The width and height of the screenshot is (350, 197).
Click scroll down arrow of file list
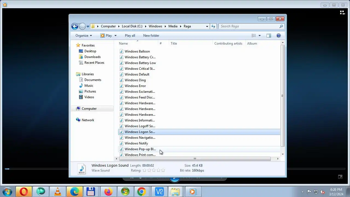click(x=282, y=154)
